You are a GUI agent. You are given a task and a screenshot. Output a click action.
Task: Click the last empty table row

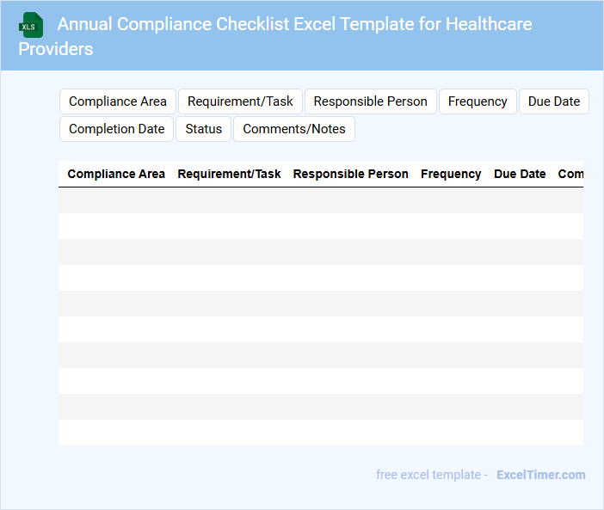(321, 433)
